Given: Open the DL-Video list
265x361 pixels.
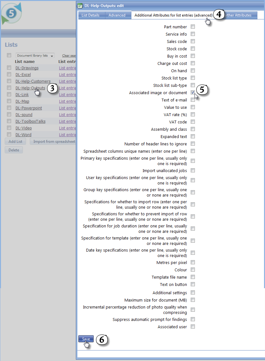Looking at the screenshot, I should click(x=23, y=128).
